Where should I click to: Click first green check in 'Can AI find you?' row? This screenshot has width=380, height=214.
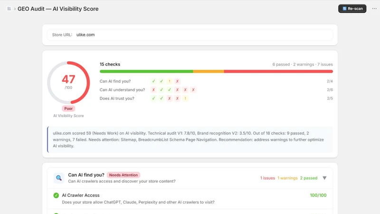coord(153,81)
